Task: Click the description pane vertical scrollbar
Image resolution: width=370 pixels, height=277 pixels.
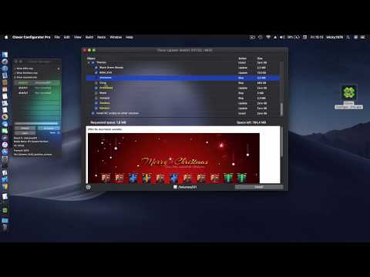Action: [281, 142]
